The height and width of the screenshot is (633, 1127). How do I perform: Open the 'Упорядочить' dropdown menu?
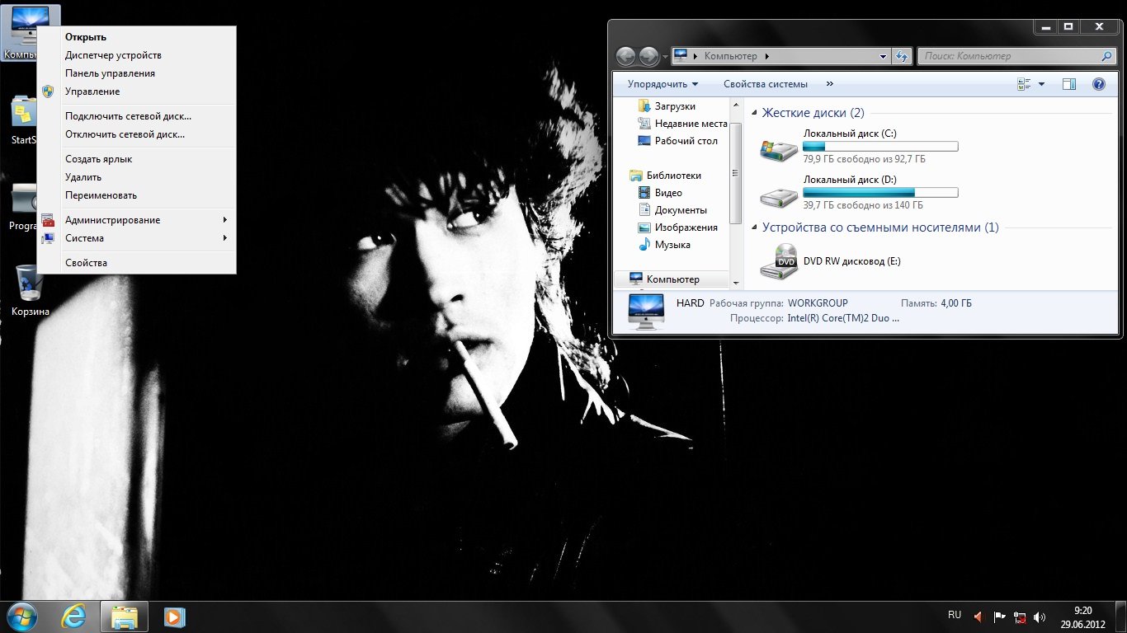click(663, 84)
